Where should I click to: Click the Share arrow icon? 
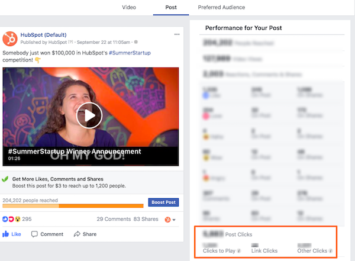coord(77,234)
